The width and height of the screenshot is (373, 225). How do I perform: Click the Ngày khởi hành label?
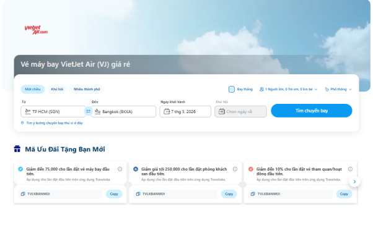(173, 102)
